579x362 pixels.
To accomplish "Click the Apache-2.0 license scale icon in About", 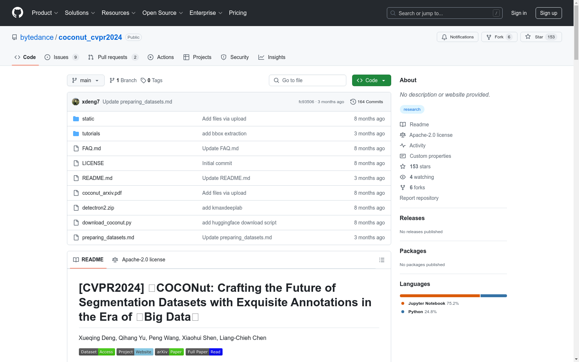I will [403, 135].
